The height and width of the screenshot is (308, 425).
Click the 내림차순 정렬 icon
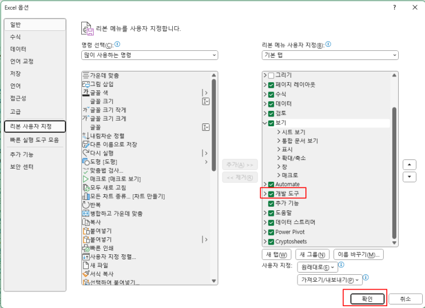[86, 136]
